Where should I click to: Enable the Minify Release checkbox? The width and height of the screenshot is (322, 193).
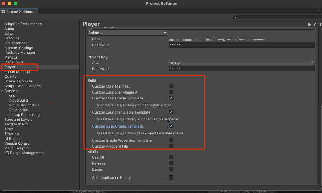point(171,163)
